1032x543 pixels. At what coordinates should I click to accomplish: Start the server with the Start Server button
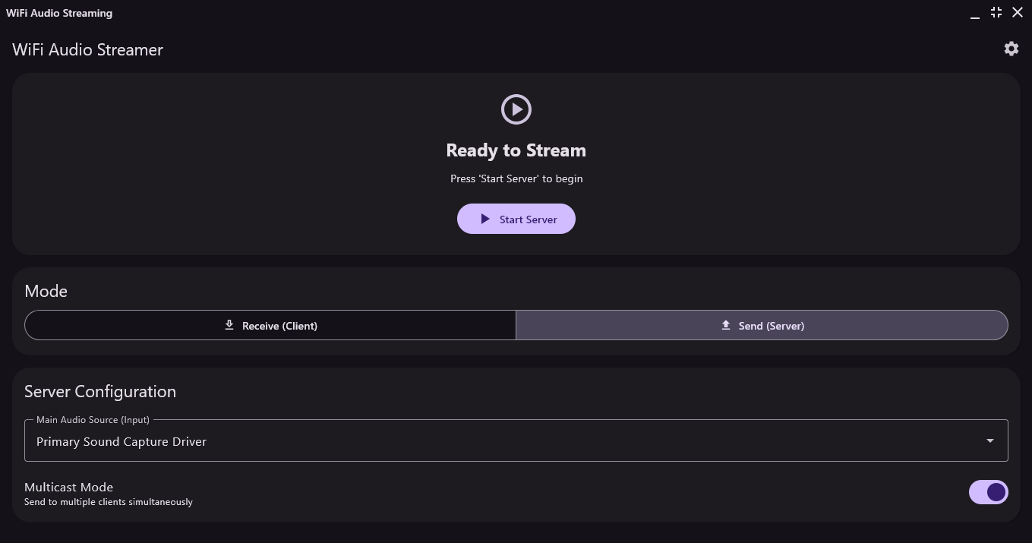pyautogui.click(x=516, y=219)
